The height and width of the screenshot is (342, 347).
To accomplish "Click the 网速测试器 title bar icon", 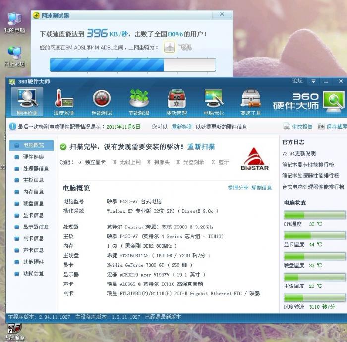I will [36, 15].
